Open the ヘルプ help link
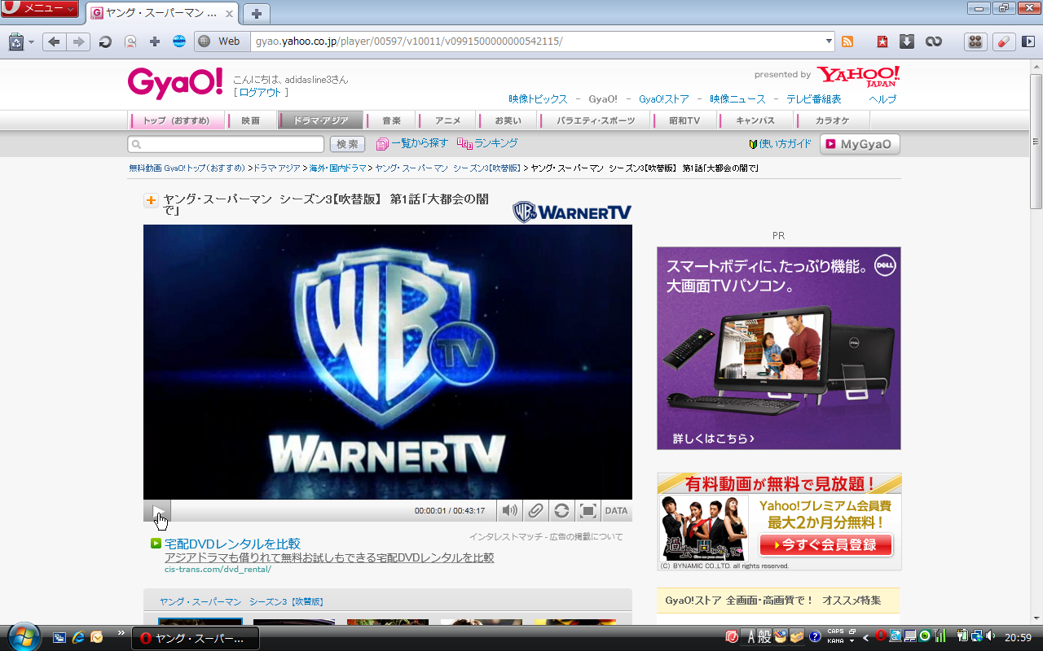 [x=882, y=99]
